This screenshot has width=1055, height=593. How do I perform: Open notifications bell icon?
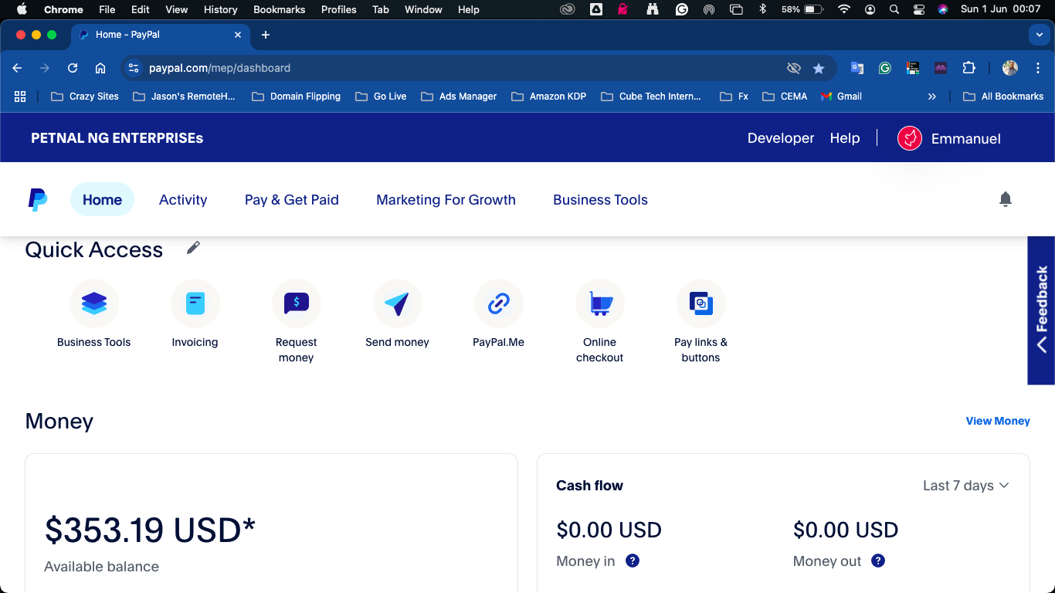pos(1006,199)
